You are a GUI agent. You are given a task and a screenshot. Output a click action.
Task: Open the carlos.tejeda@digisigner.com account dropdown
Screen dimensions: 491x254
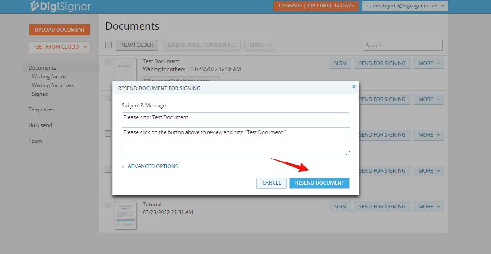pos(403,6)
